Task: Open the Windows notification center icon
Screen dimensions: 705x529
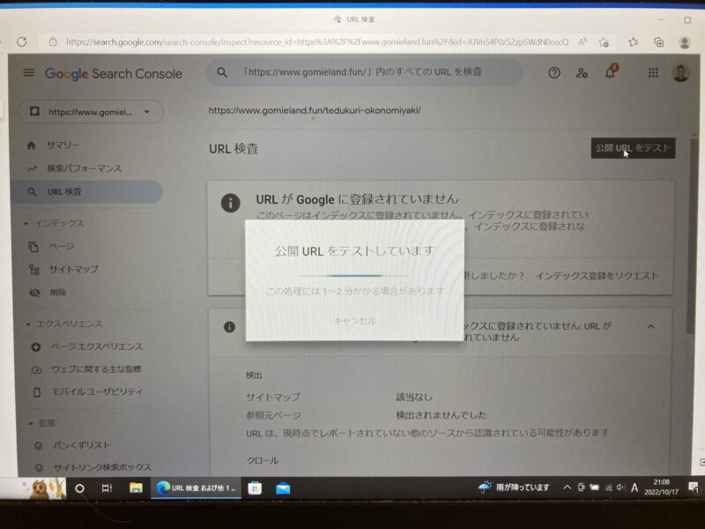Action: (x=693, y=488)
